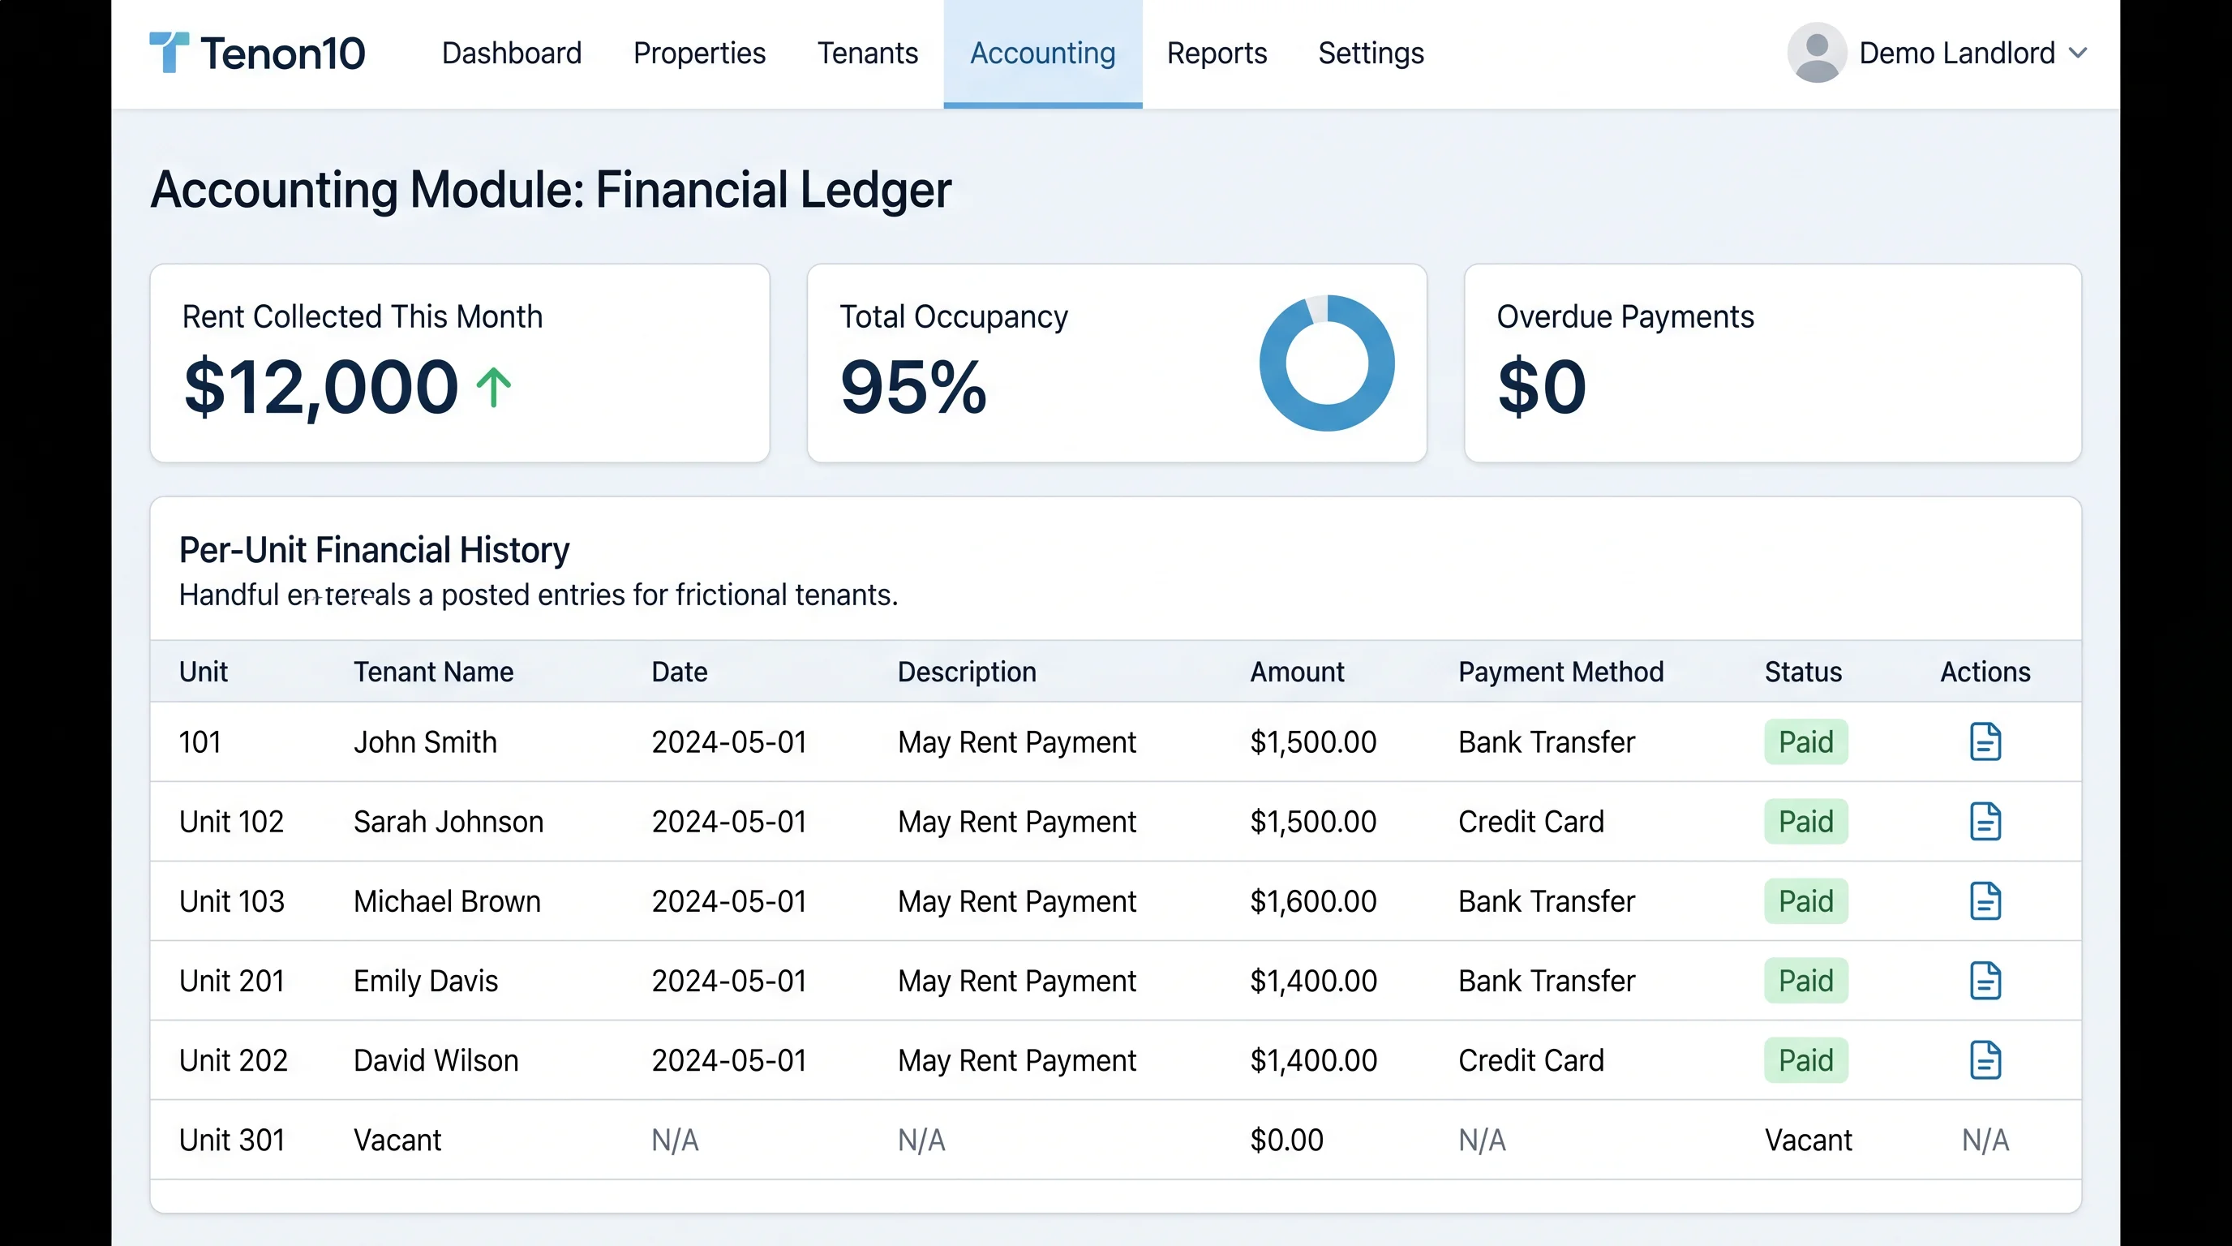Click the occupancy donut chart
The height and width of the screenshot is (1246, 2232).
1327,363
